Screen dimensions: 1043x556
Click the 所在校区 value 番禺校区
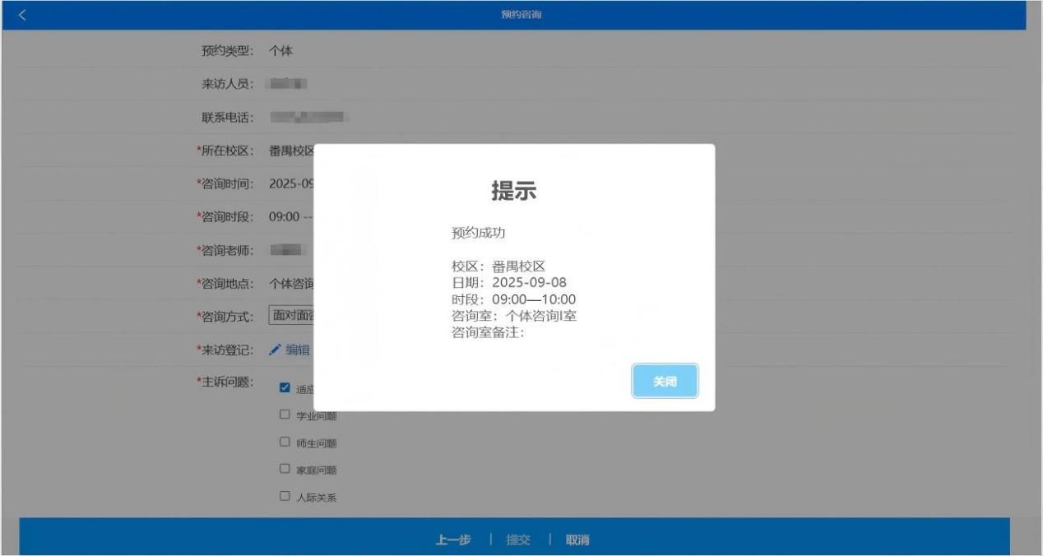coord(291,151)
